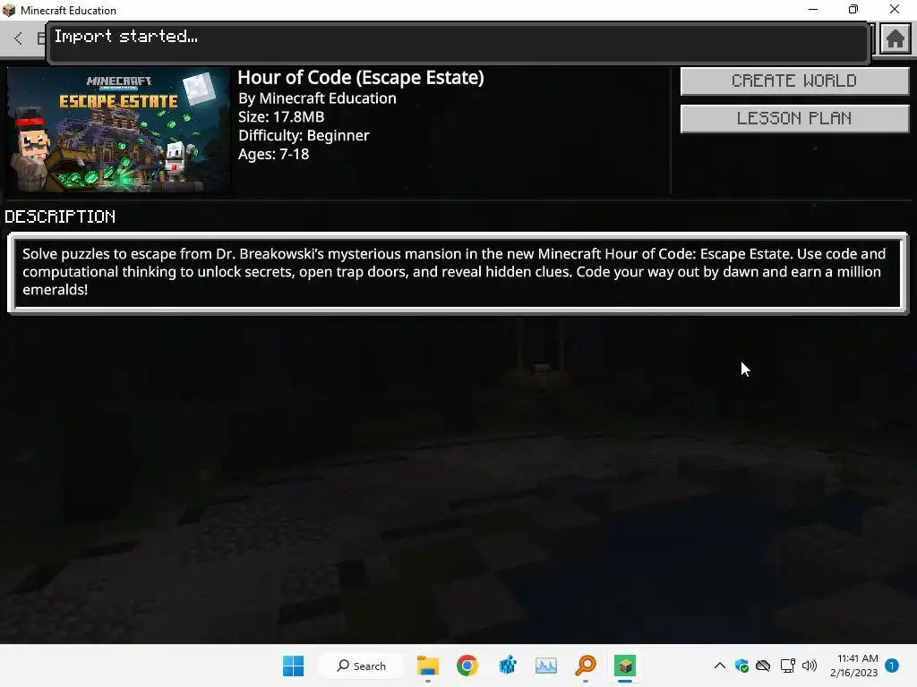Select the 'By Minecraft Education' text
Image resolution: width=917 pixels, height=687 pixels.
(317, 98)
